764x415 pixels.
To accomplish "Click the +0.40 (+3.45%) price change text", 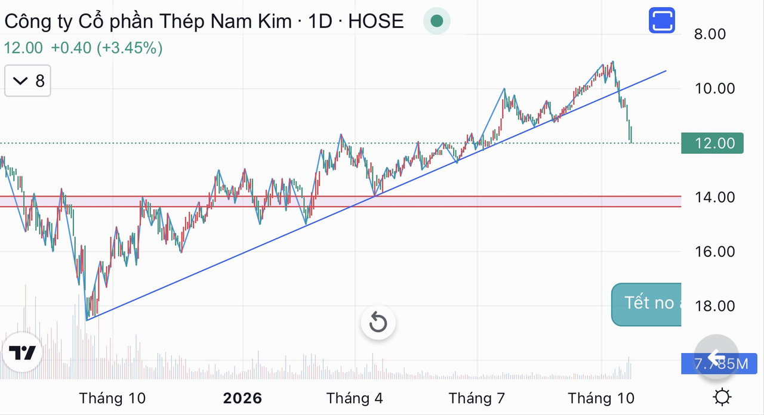I will click(107, 48).
